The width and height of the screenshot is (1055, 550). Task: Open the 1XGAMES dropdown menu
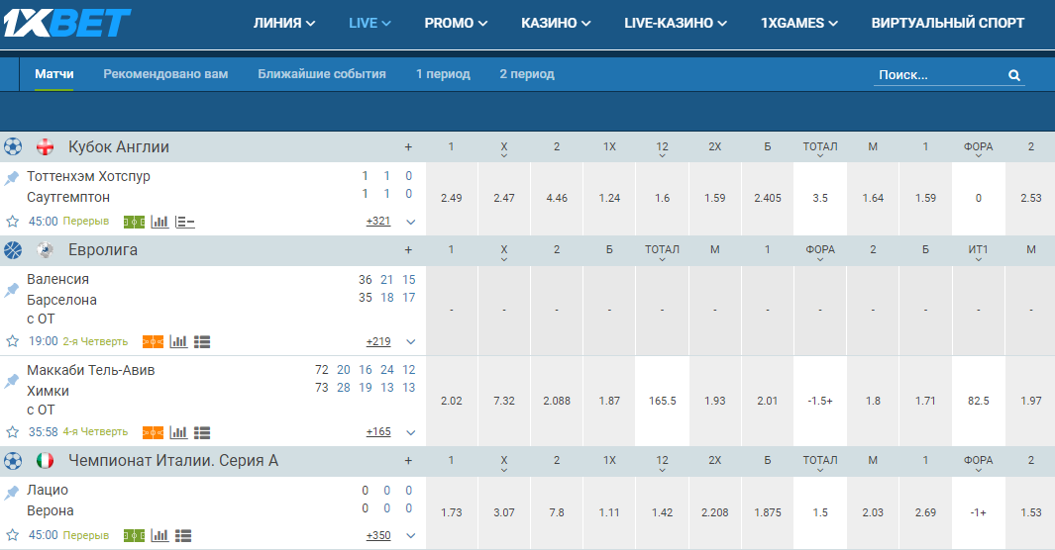pyautogui.click(x=799, y=23)
